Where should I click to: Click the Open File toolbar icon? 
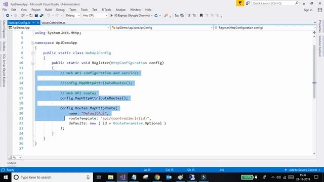coord(31,16)
